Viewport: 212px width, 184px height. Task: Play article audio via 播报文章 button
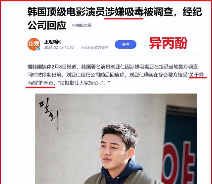point(82,25)
